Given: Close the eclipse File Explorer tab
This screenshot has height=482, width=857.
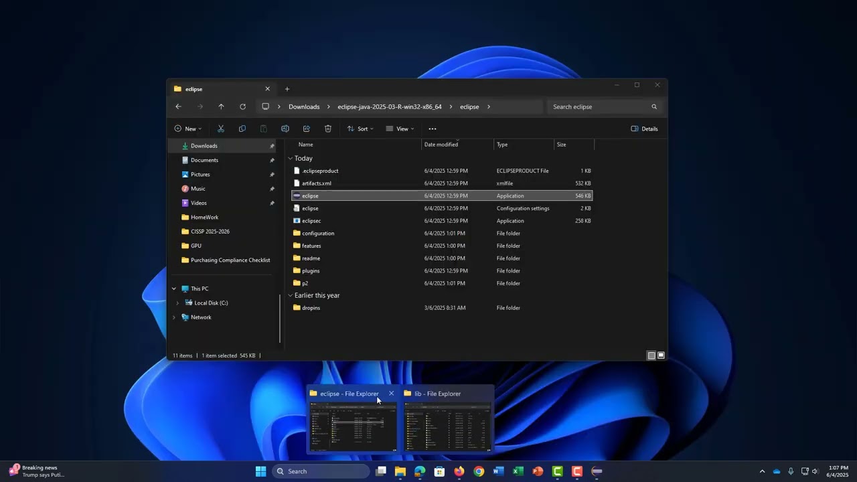Looking at the screenshot, I should 268,89.
